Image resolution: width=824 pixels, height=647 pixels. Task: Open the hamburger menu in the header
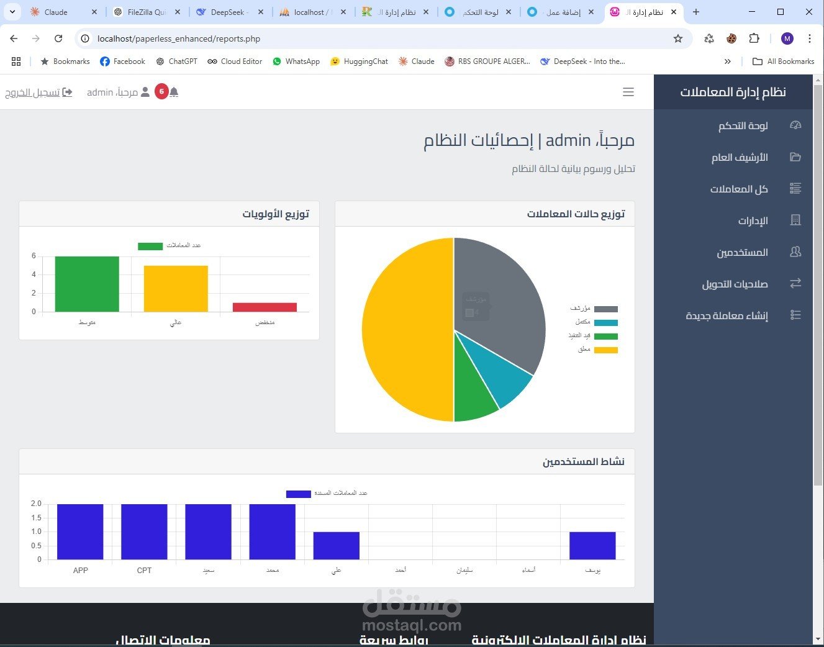pos(628,92)
